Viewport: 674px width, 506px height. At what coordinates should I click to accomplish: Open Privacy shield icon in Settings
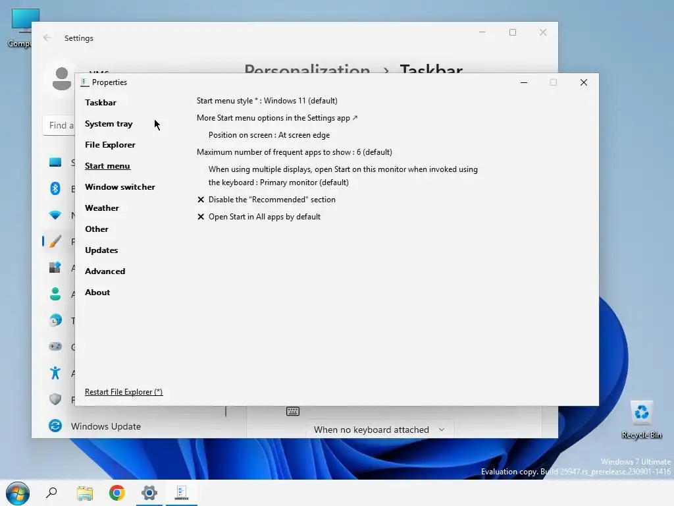[x=55, y=399]
